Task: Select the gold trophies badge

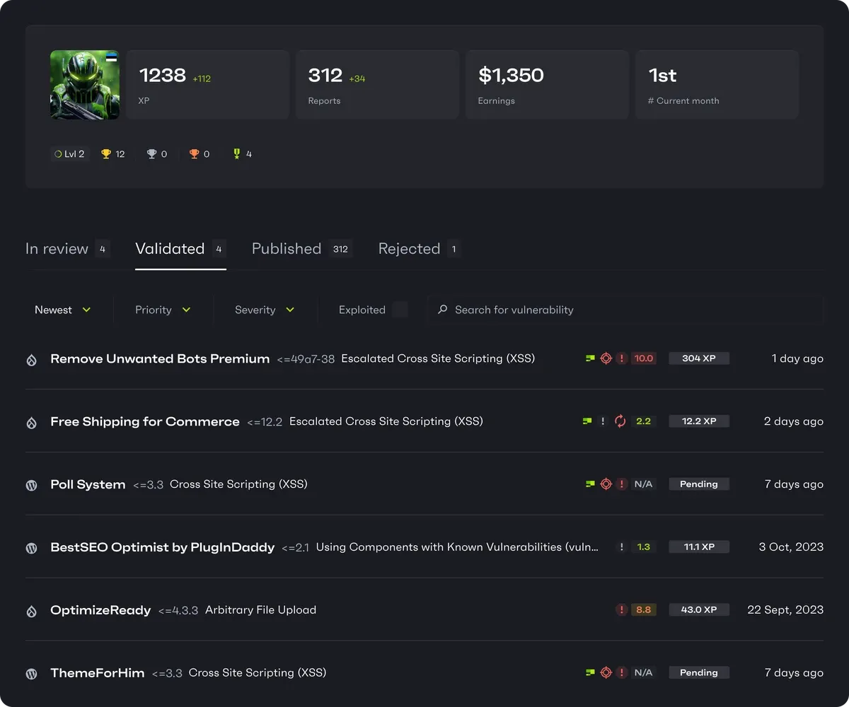Action: click(112, 153)
